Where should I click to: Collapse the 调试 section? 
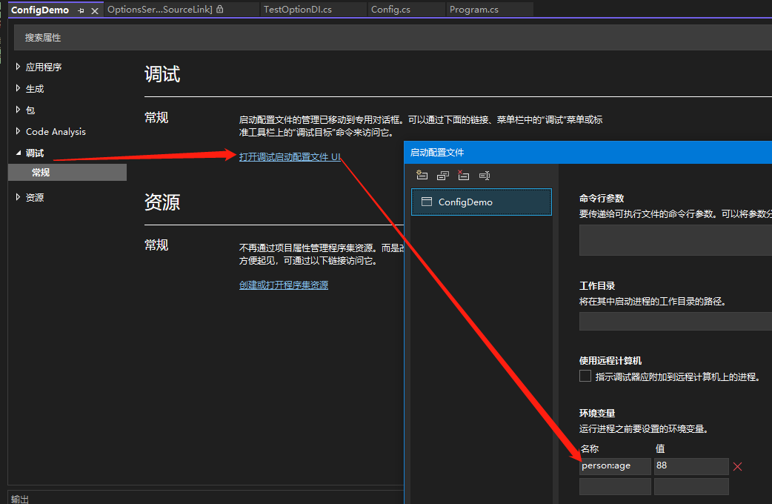click(19, 153)
